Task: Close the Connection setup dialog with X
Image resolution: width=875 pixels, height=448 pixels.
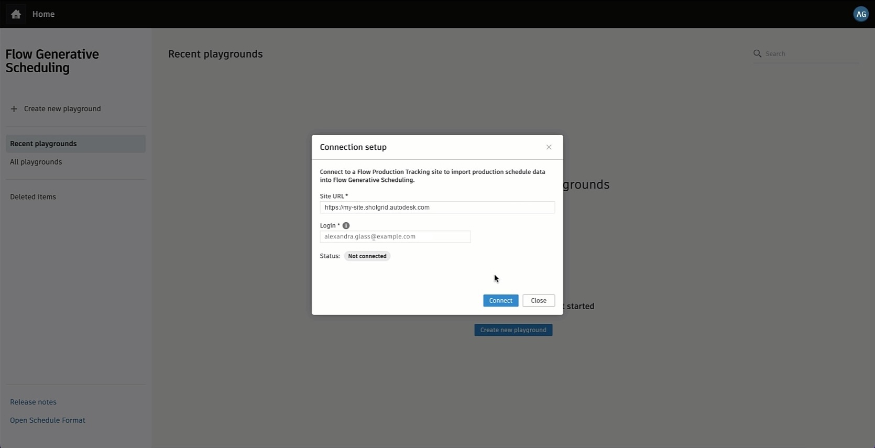Action: (x=549, y=147)
